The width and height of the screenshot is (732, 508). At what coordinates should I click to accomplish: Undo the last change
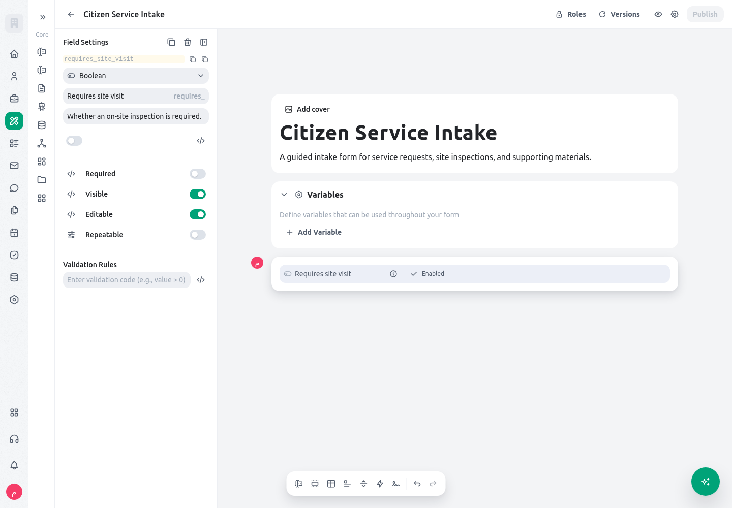point(417,484)
